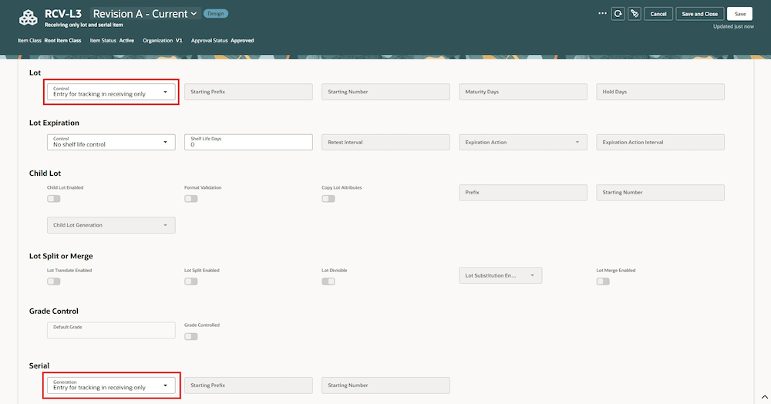This screenshot has width=771, height=404.
Task: Click the refresh icon in header
Action: coord(618,14)
